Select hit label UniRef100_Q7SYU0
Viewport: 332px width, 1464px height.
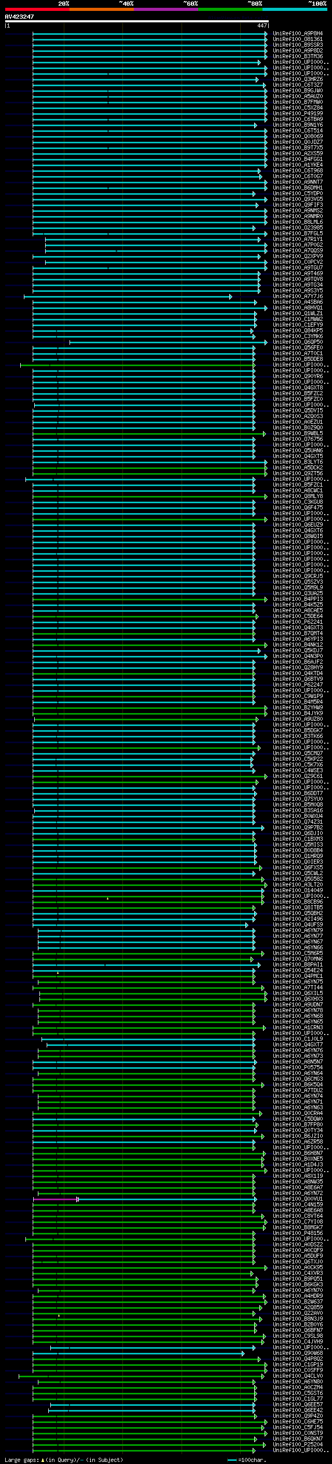click(298, 799)
